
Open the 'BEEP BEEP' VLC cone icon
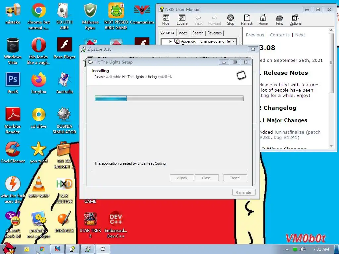(x=38, y=187)
